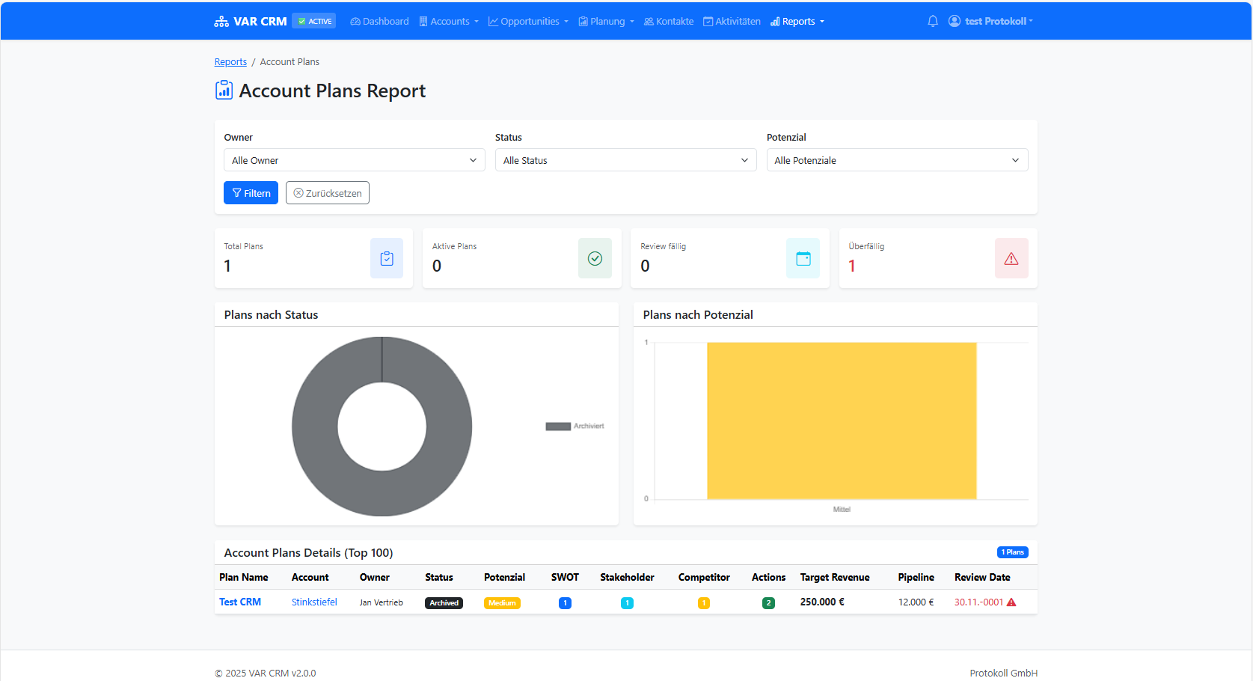Click the notification bell icon

point(932,21)
